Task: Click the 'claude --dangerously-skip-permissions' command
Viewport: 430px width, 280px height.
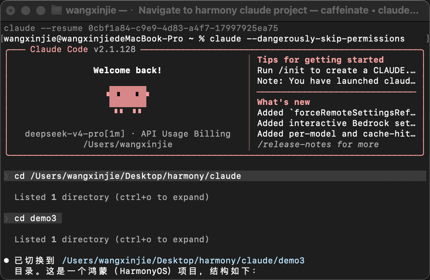Action: pyautogui.click(x=307, y=38)
